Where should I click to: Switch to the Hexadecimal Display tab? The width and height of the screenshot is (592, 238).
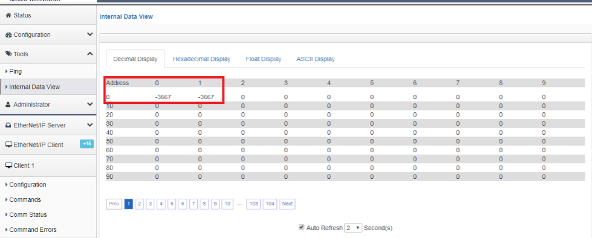201,59
